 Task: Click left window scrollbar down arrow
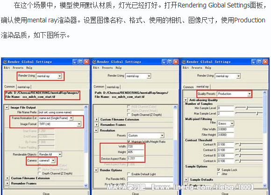click(x=86, y=186)
